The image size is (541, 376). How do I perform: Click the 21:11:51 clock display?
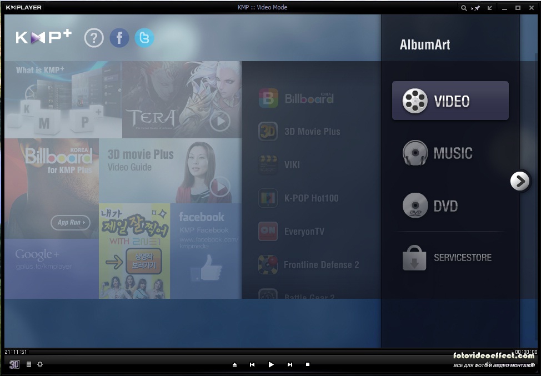point(16,352)
